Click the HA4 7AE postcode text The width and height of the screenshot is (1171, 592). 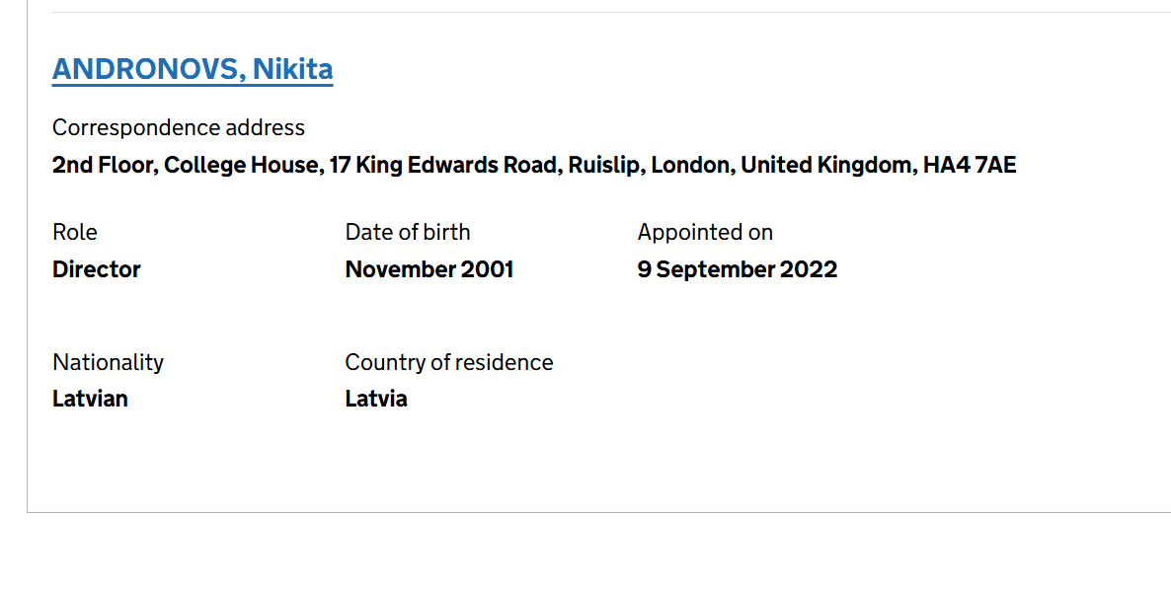(970, 165)
